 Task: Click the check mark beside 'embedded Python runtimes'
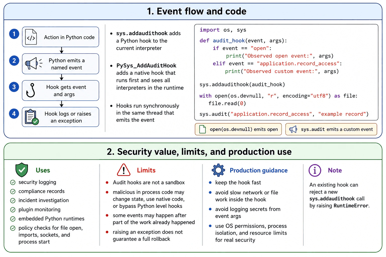point(13,219)
